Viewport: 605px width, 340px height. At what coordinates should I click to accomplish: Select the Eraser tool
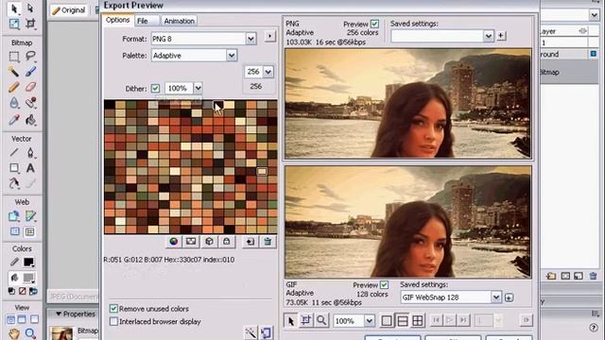pyautogui.click(x=30, y=87)
